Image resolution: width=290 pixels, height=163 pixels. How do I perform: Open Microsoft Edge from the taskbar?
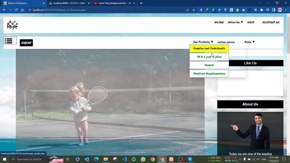(96, 159)
